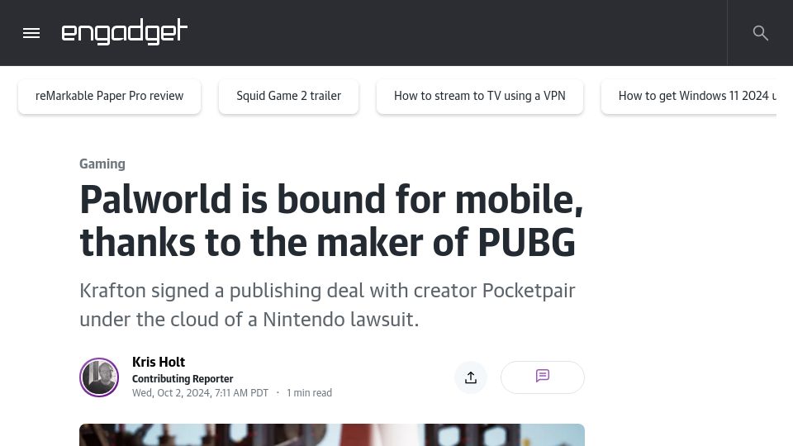
Task: Open How to stream to TV using a VPN
Action: point(479,96)
